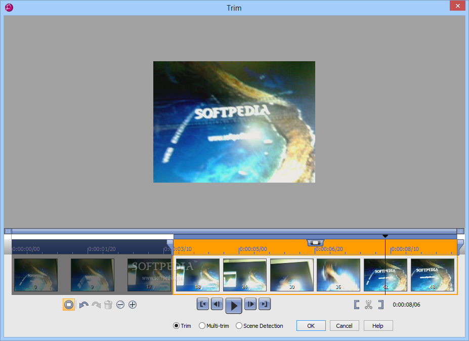Zoom in the timeline with plus icon
Image resolution: width=469 pixels, height=341 pixels.
click(x=133, y=305)
